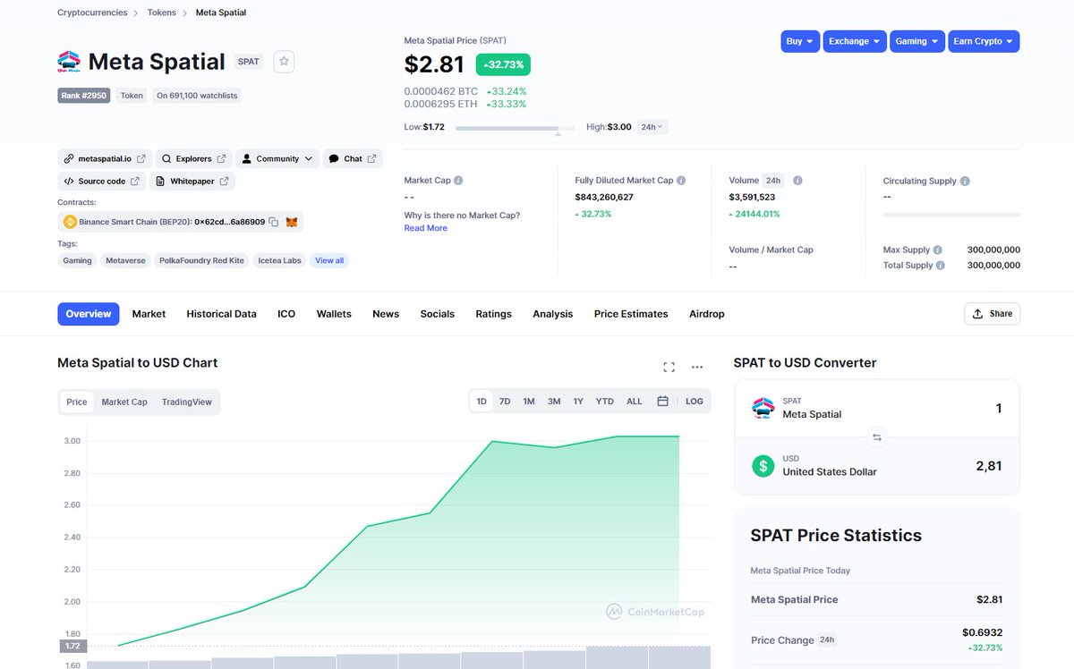
Task: Show Volume info icon
Action: pos(797,181)
